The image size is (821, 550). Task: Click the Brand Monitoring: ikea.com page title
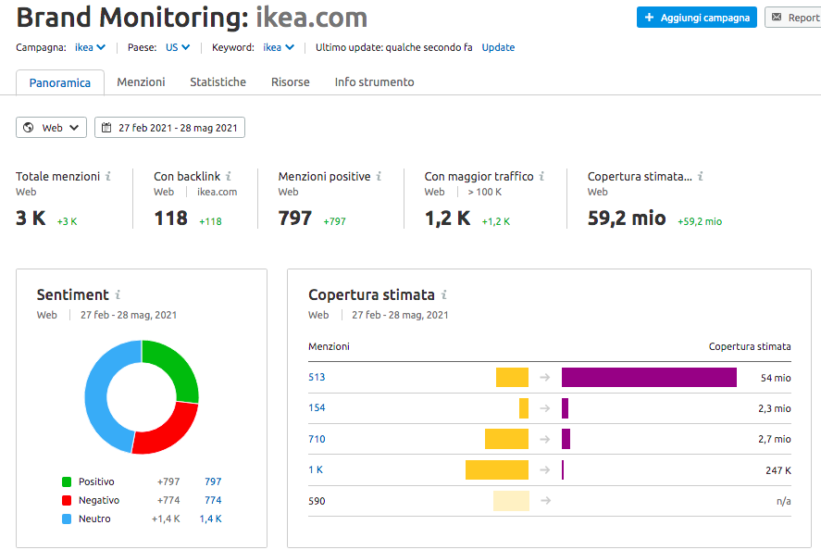coord(192,18)
